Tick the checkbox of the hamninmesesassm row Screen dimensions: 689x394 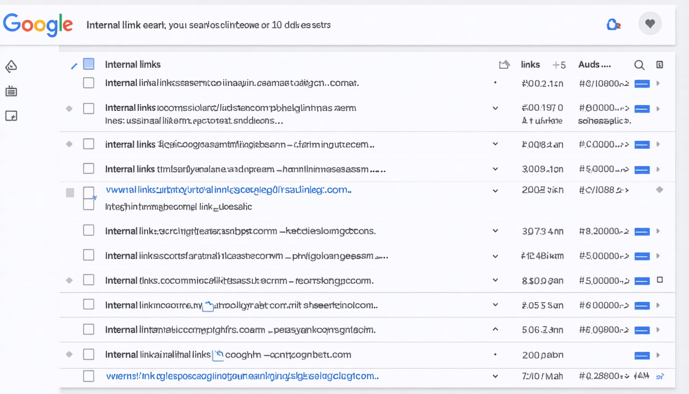[x=89, y=169]
